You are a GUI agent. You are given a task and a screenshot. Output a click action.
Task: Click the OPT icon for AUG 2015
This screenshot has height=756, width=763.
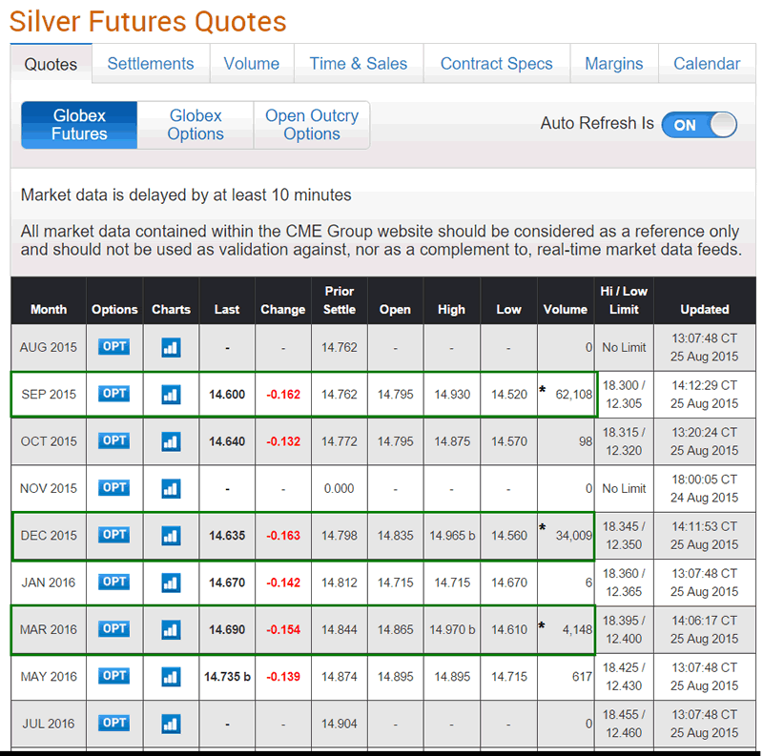click(x=114, y=347)
